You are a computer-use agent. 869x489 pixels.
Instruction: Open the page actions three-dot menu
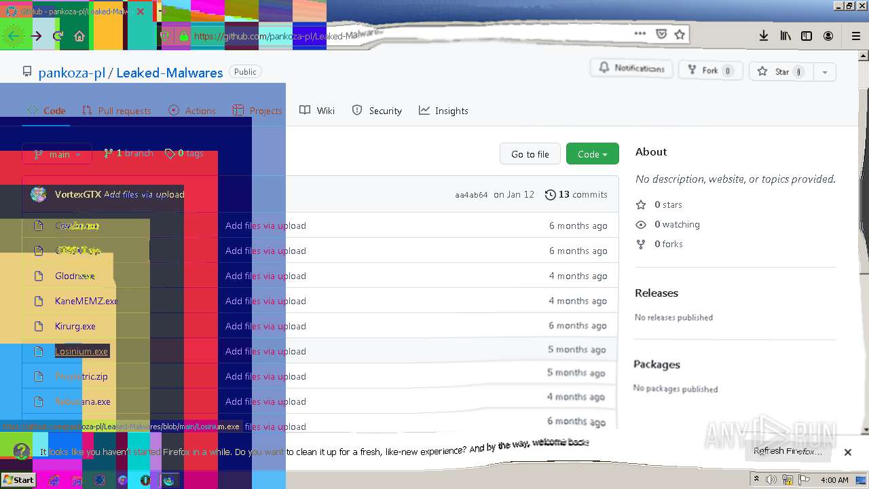[x=640, y=33]
